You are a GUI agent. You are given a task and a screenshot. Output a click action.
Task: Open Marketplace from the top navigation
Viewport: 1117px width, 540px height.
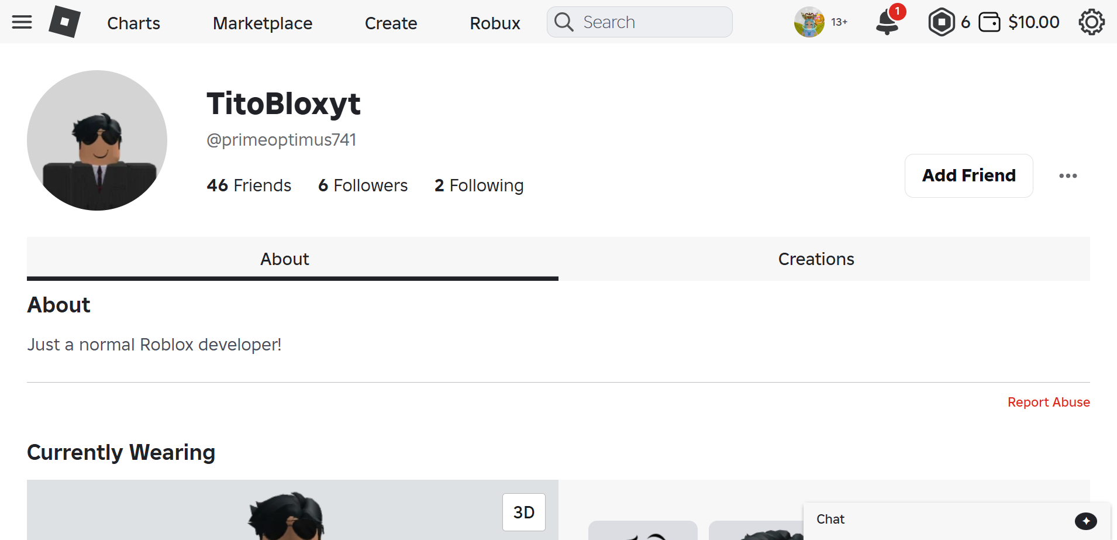click(x=263, y=23)
